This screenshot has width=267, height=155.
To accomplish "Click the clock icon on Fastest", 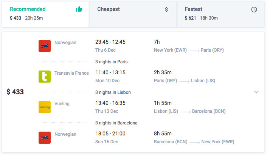I will pyautogui.click(x=254, y=9).
